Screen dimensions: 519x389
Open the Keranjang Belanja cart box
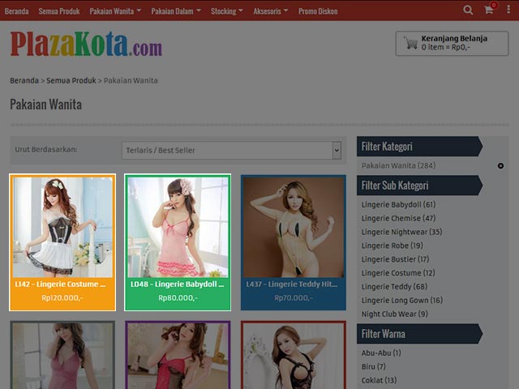[x=452, y=43]
